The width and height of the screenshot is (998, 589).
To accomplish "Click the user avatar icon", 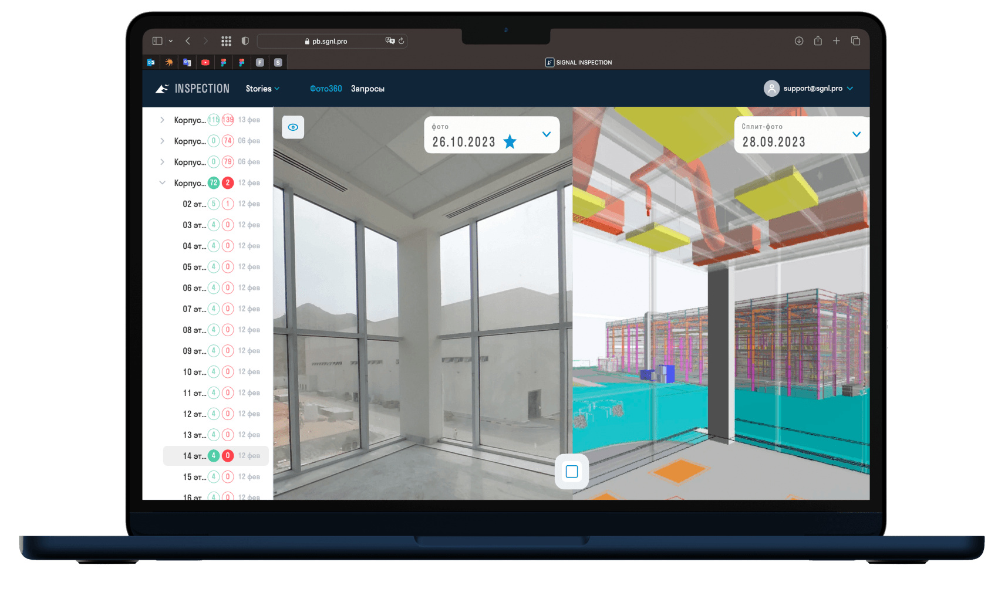I will (771, 89).
